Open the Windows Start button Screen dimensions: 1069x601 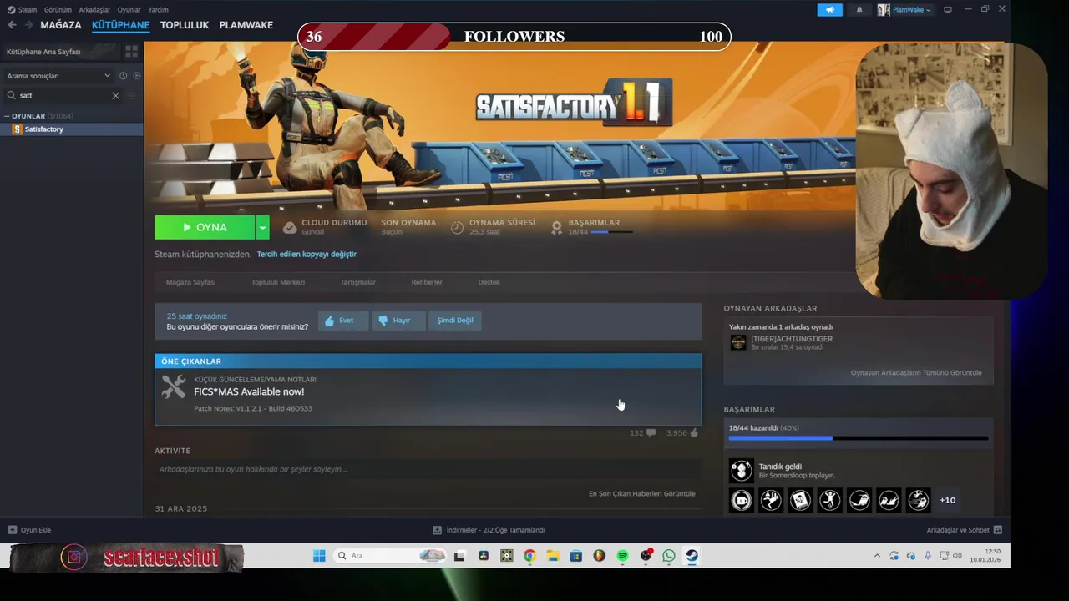(x=319, y=556)
